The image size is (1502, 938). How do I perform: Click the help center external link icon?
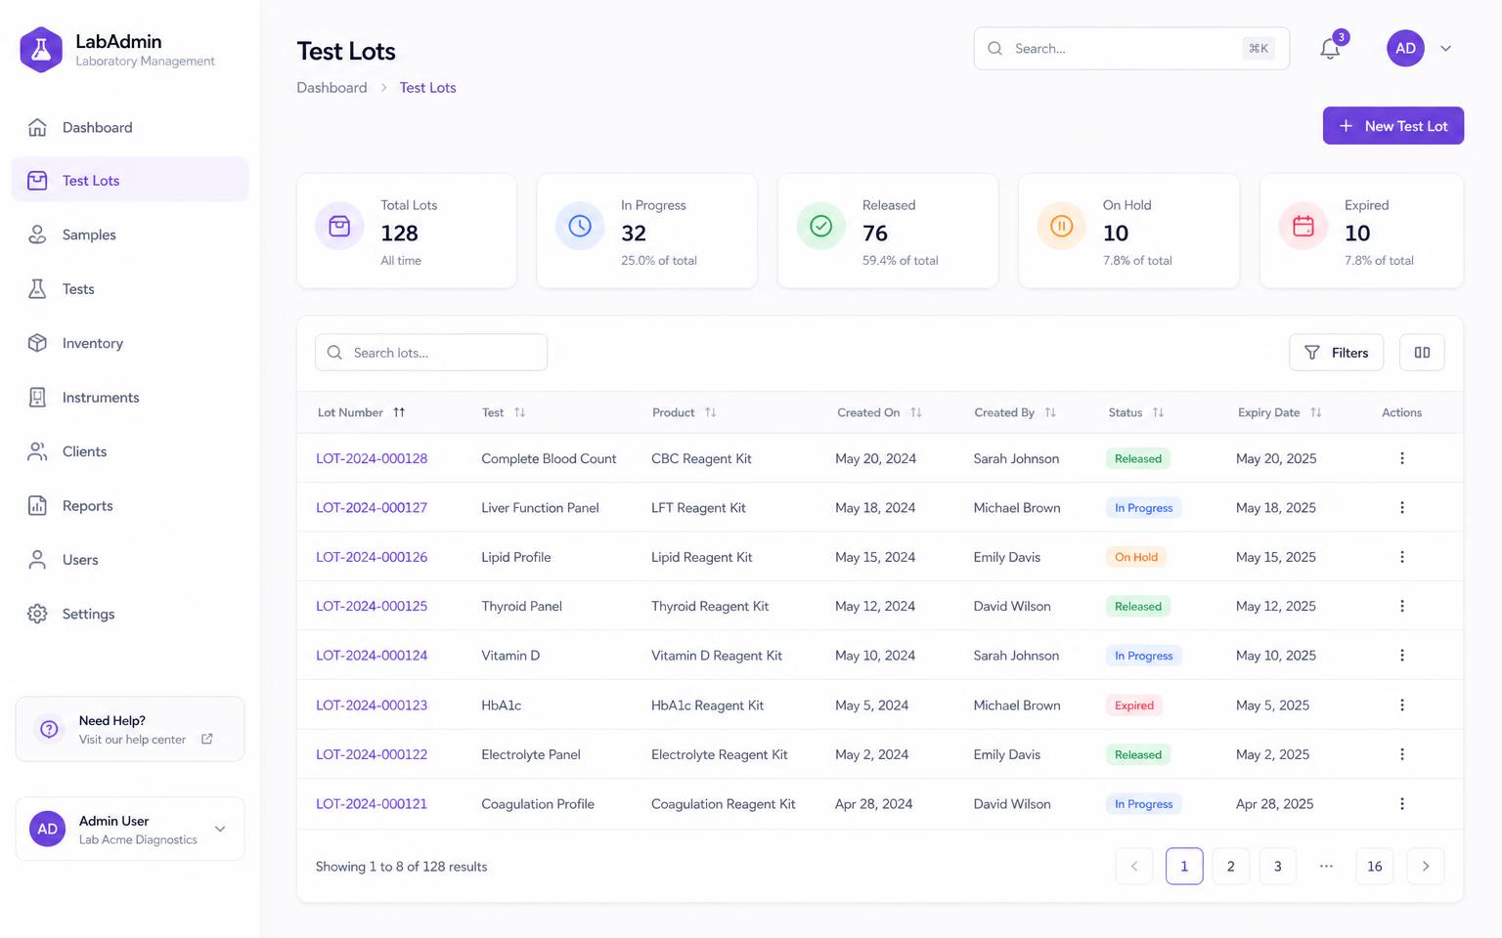(x=206, y=739)
